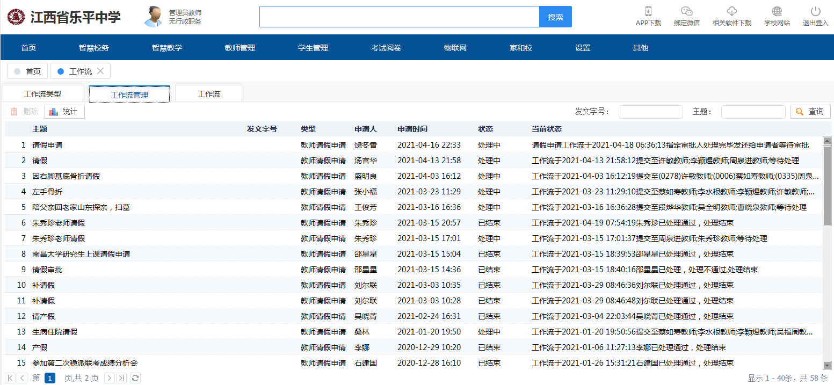Open the 考试阅卷 menu

tap(386, 48)
